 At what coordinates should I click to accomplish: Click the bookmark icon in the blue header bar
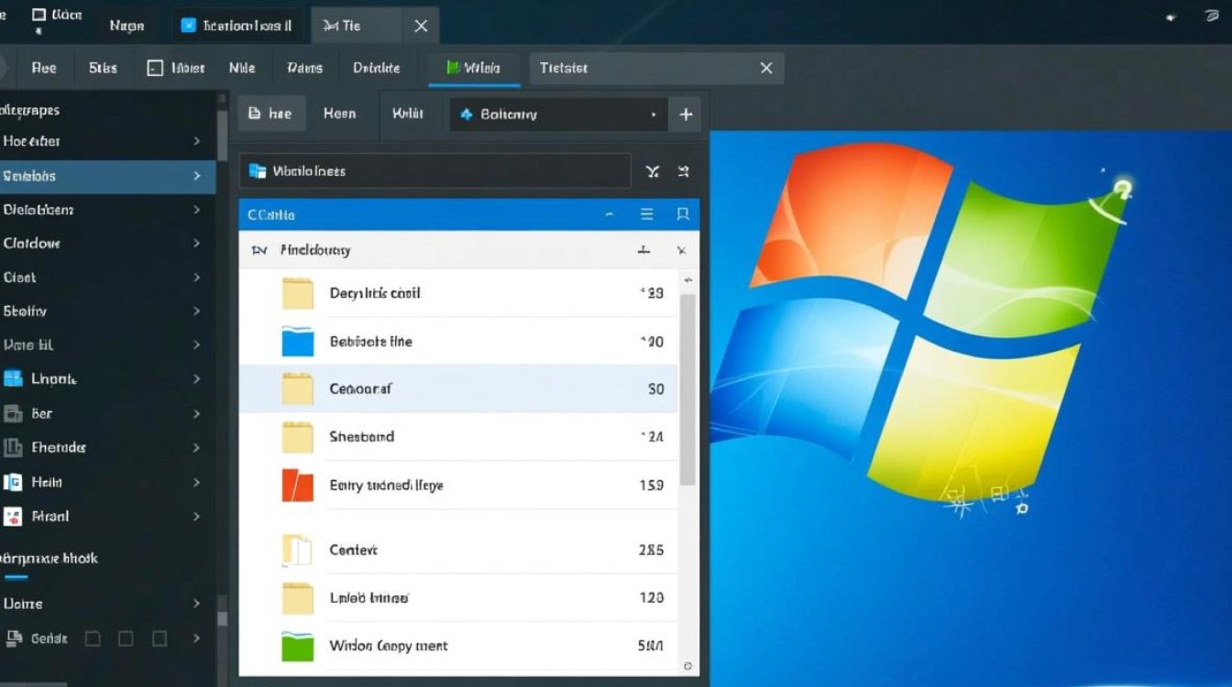tap(682, 213)
